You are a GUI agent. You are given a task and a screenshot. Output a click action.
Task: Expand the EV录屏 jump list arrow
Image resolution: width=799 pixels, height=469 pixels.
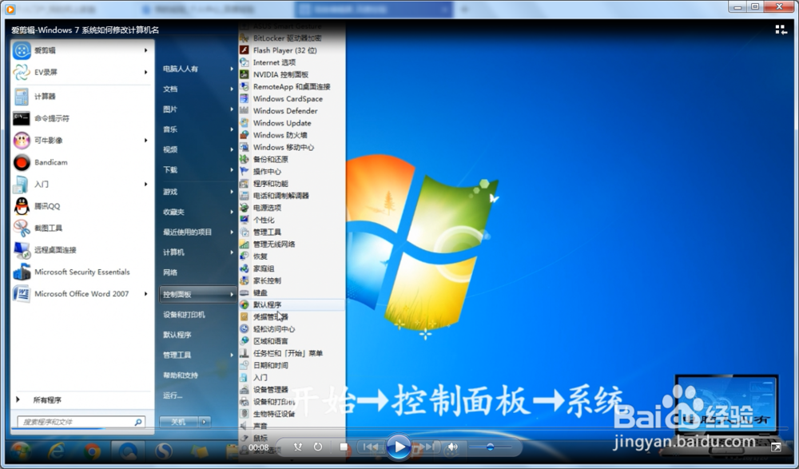coord(145,73)
